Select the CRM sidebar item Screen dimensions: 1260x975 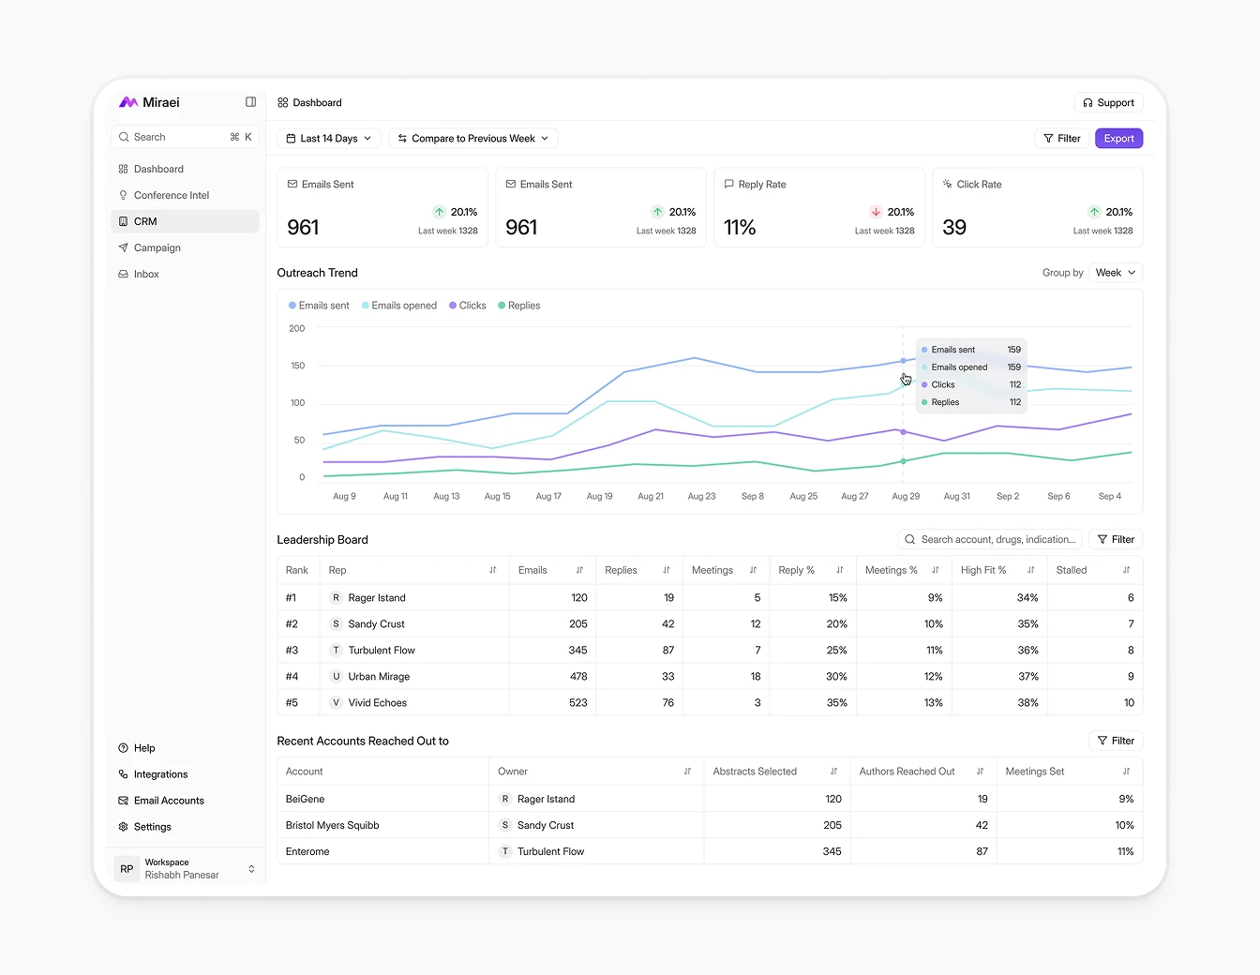coord(146,221)
